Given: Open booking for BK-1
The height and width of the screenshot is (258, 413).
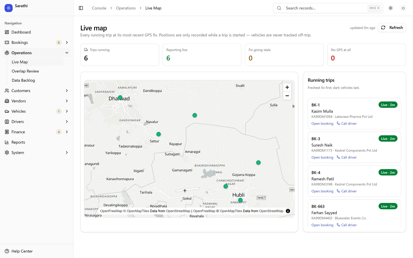Looking at the screenshot, I should (322, 124).
